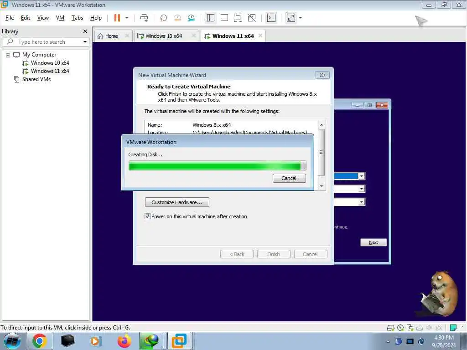
Task: Click the printer status bar icon
Action: pyautogui.click(x=420, y=328)
